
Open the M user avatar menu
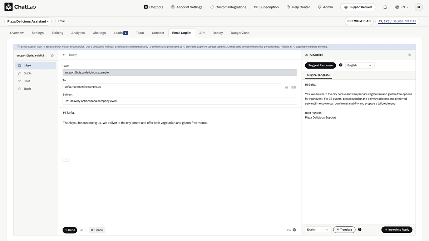[419, 7]
